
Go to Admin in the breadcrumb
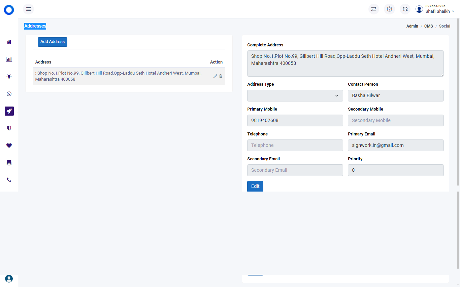click(x=412, y=26)
